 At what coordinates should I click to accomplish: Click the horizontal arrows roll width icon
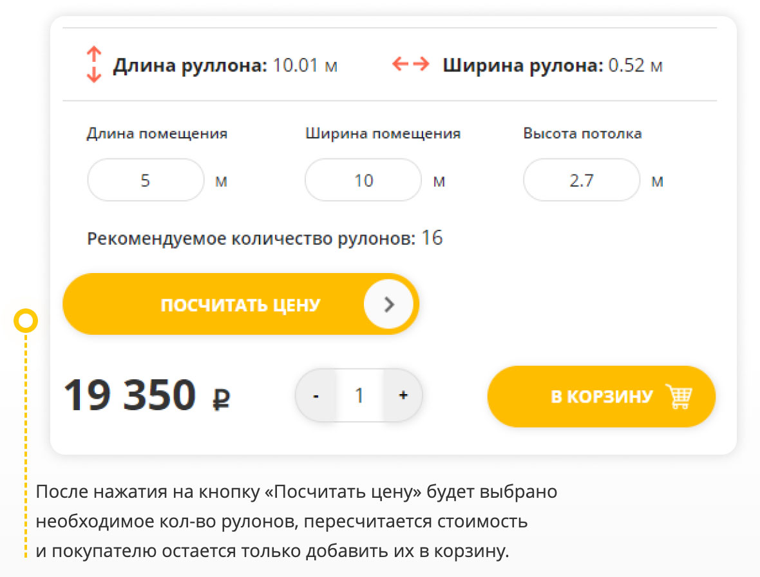click(x=411, y=64)
